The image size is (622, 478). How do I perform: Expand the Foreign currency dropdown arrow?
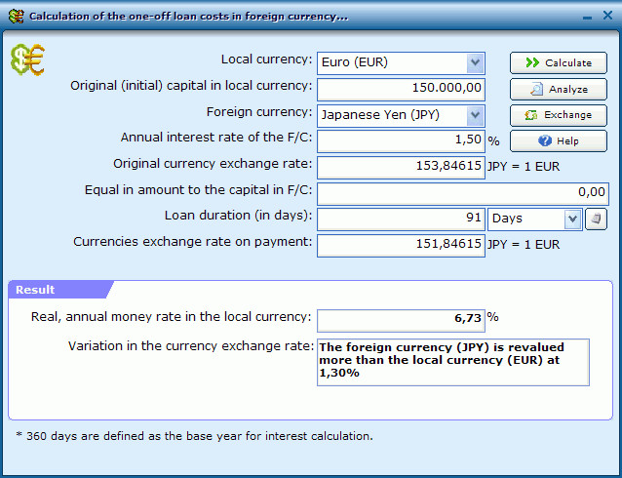(x=475, y=115)
